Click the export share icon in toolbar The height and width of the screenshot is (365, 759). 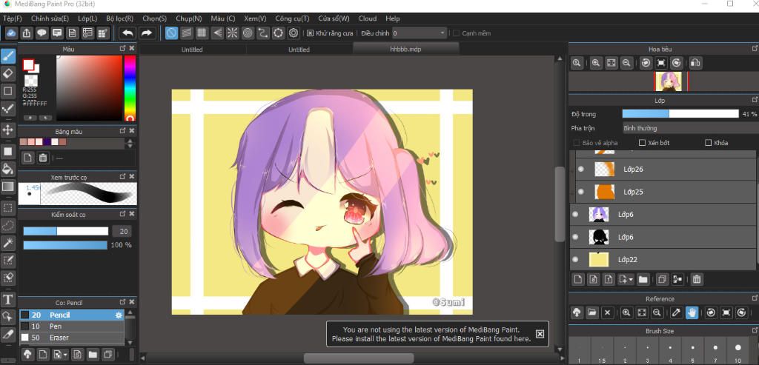pos(27,33)
